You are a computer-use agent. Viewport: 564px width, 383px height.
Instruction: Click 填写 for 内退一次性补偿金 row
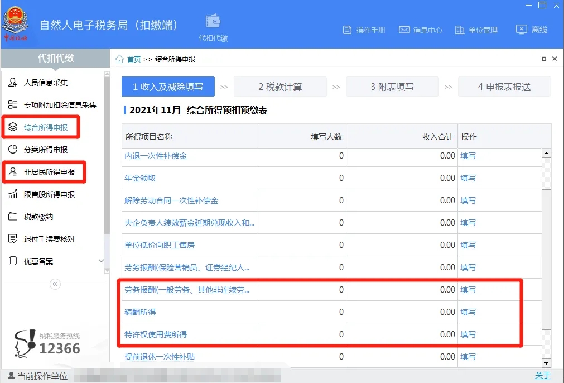pos(468,156)
